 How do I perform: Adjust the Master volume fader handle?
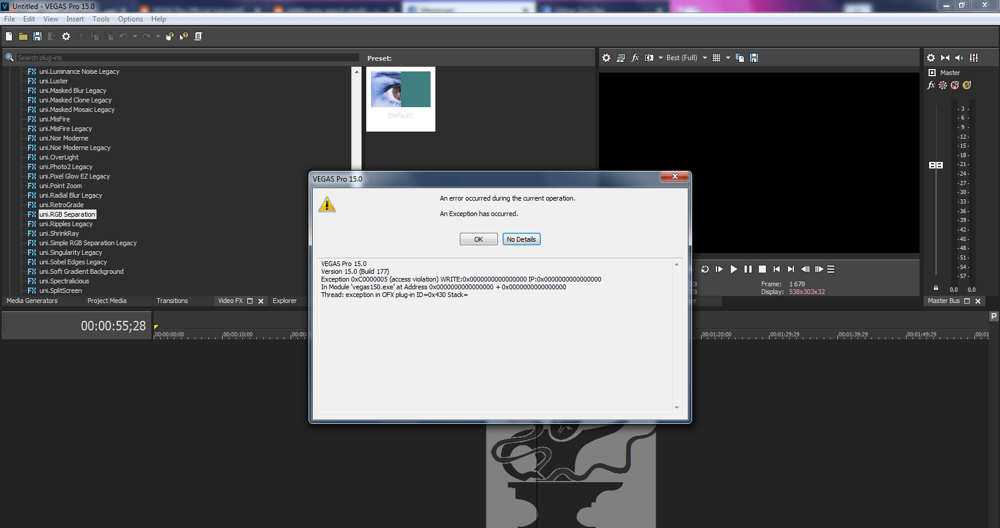coord(936,165)
